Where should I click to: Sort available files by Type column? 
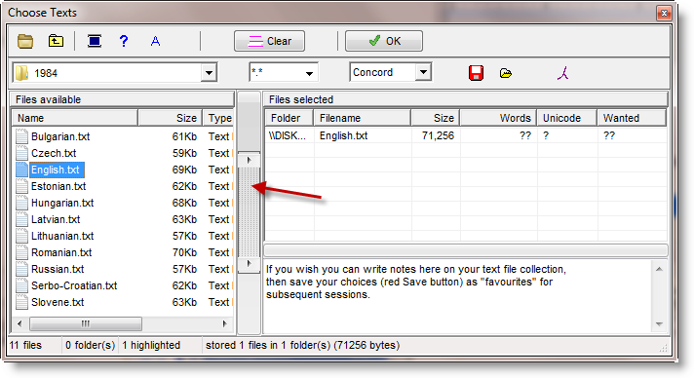point(218,118)
